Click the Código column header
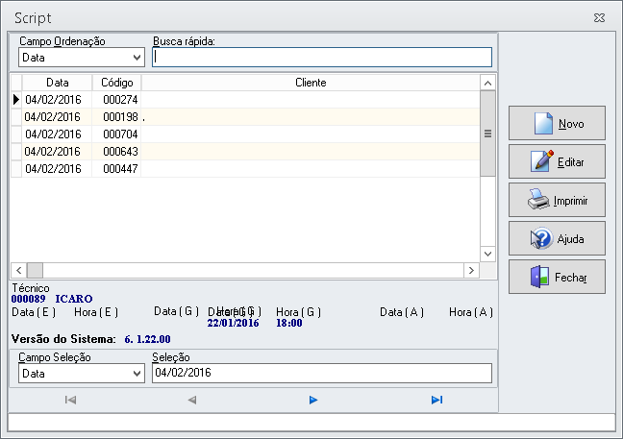This screenshot has height=439, width=623. pyautogui.click(x=117, y=83)
